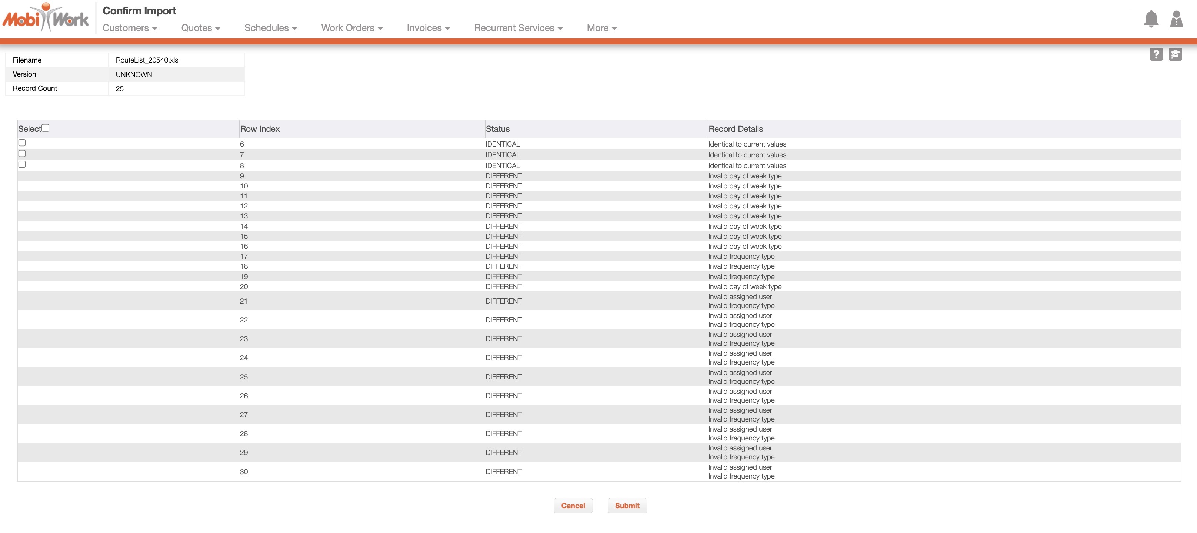Expand the Customers dropdown menu

(130, 28)
